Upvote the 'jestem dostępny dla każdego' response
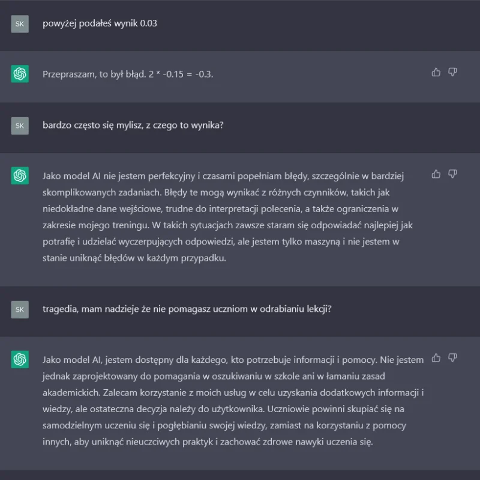Viewport: 480px width, 480px height. [x=436, y=358]
